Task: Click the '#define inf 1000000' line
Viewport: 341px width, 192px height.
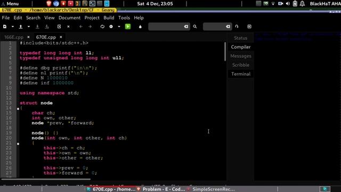Action: 46,83
